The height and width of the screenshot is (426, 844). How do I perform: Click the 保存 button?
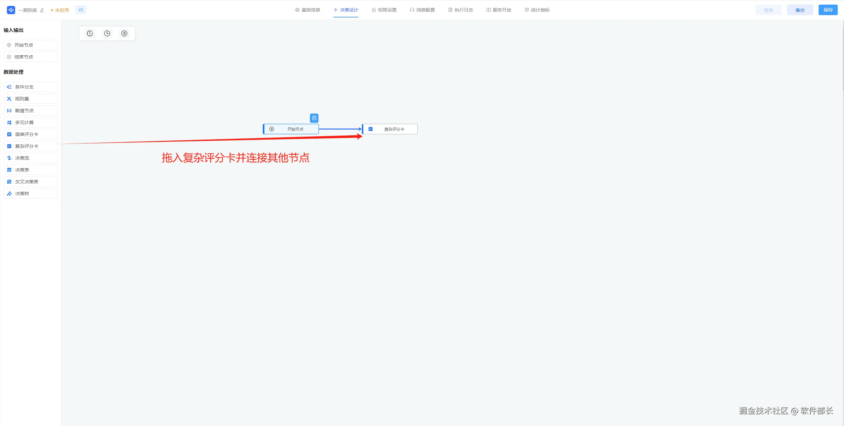828,10
